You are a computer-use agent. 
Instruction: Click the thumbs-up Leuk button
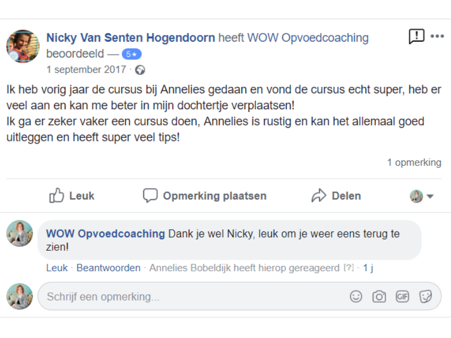tap(72, 196)
